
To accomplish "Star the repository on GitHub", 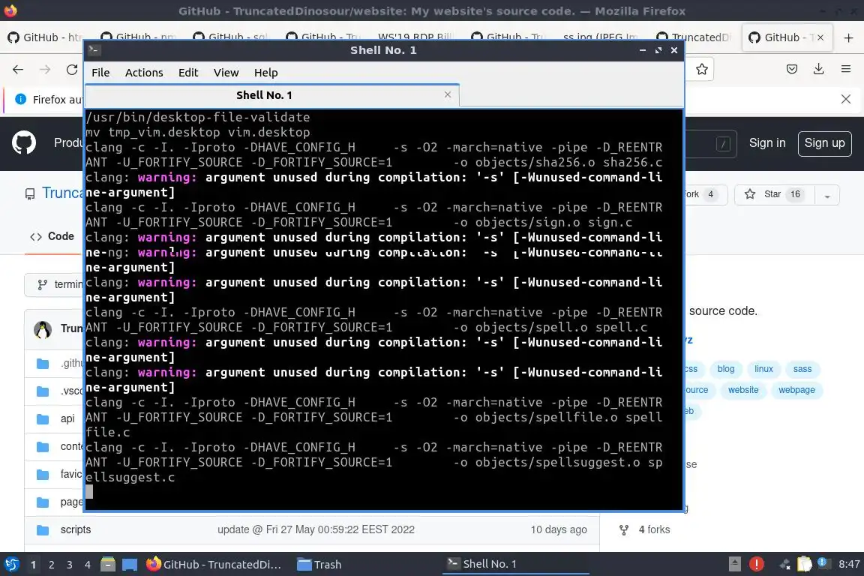I will [775, 194].
